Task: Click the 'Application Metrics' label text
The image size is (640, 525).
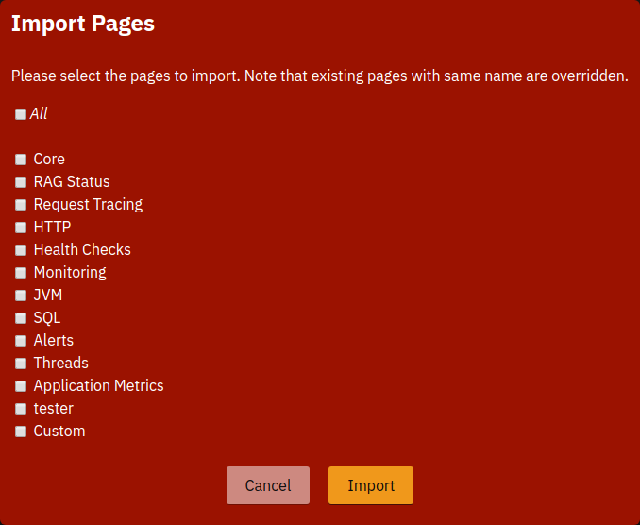Action: click(98, 385)
